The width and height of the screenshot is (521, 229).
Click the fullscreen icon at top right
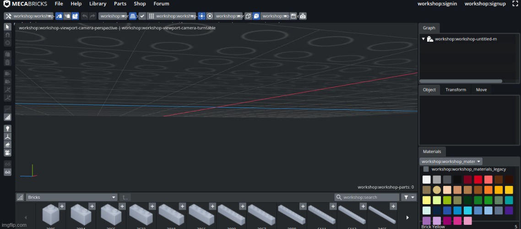click(515, 4)
